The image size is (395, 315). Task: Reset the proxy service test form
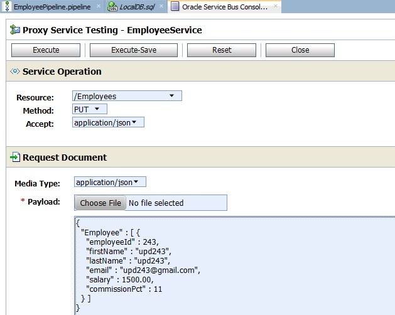click(222, 50)
